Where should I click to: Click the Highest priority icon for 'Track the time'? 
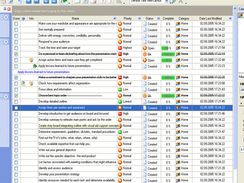(120, 48)
